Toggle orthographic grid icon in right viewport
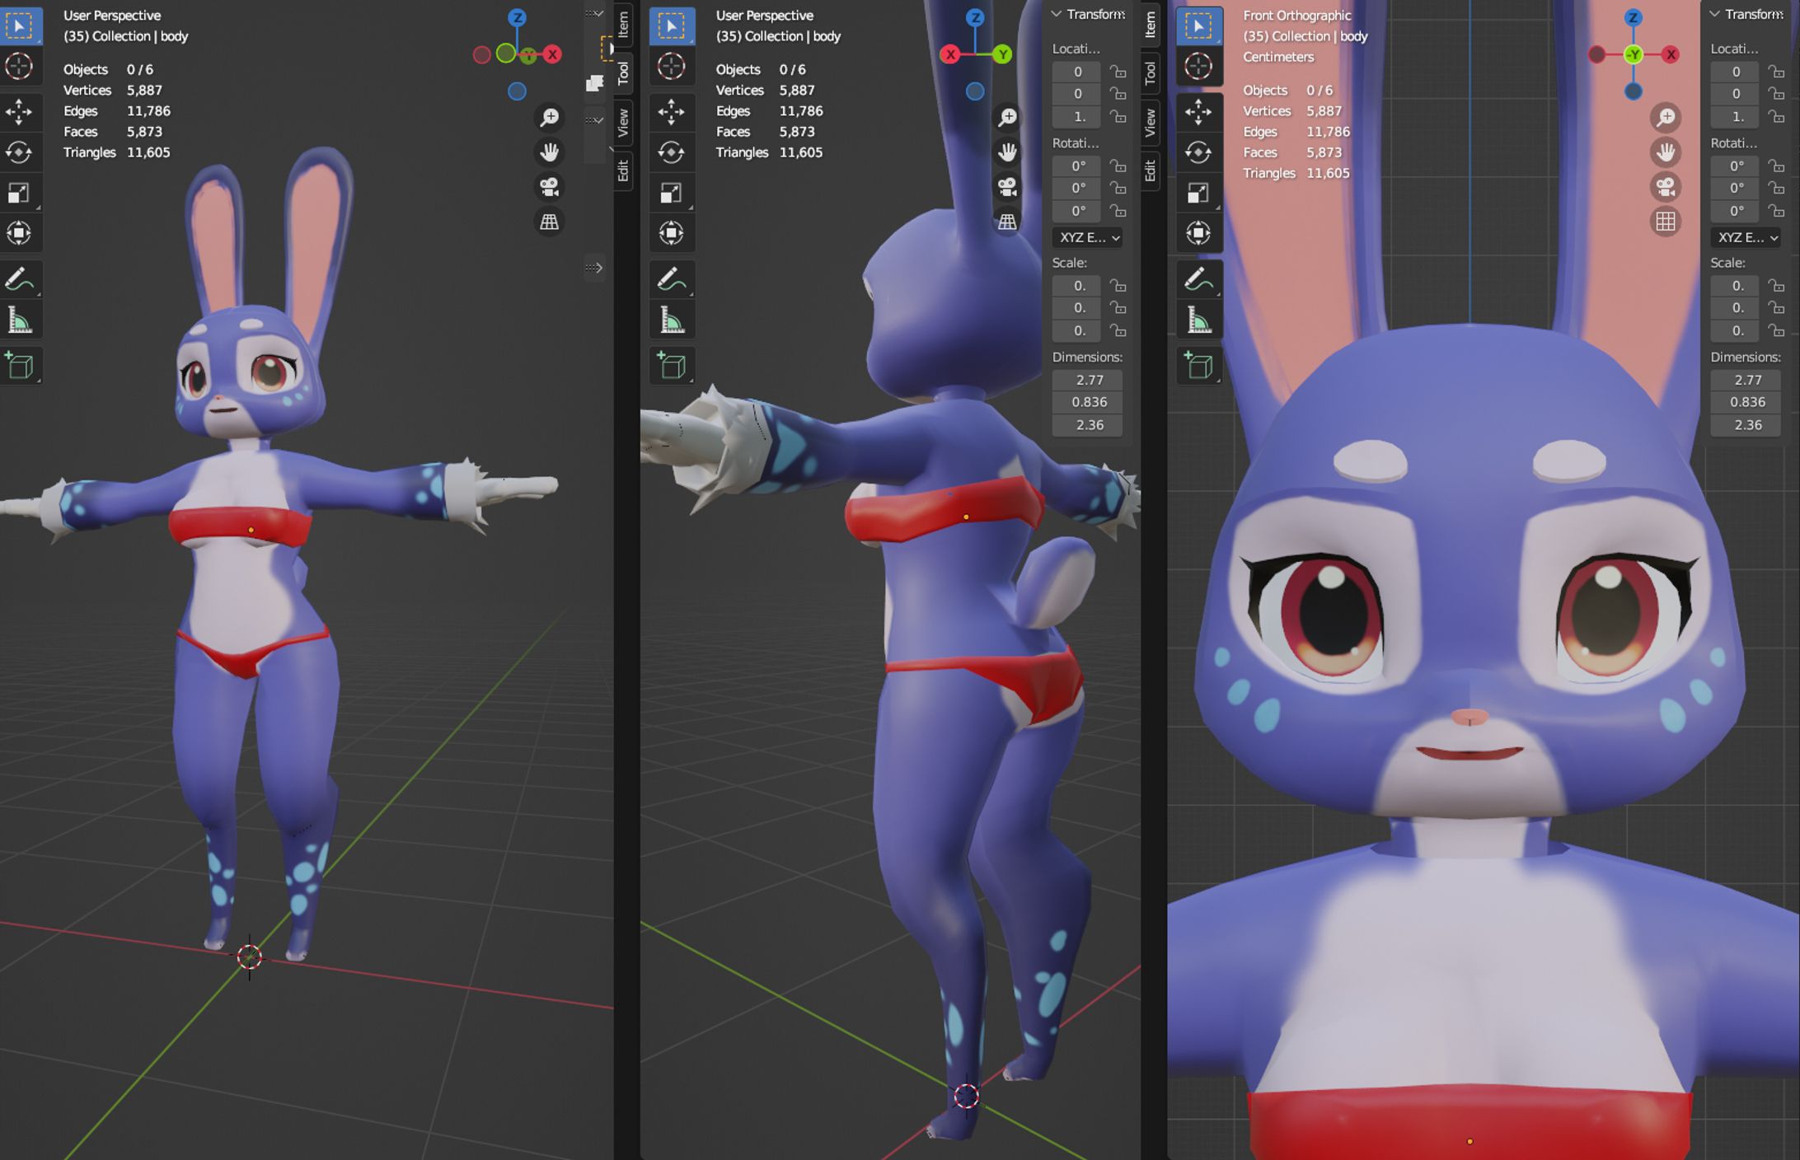This screenshot has height=1160, width=1800. coord(1666,222)
